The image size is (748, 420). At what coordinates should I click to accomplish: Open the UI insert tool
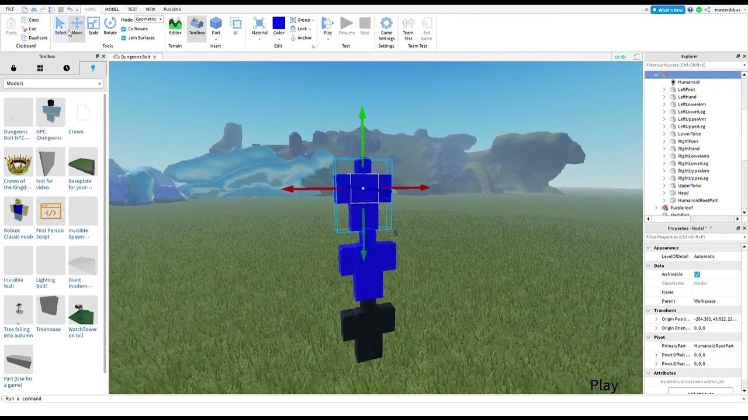(x=236, y=26)
